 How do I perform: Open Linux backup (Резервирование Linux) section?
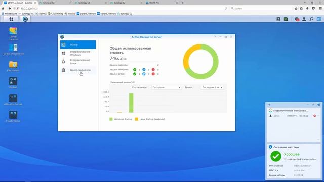coord(78,62)
